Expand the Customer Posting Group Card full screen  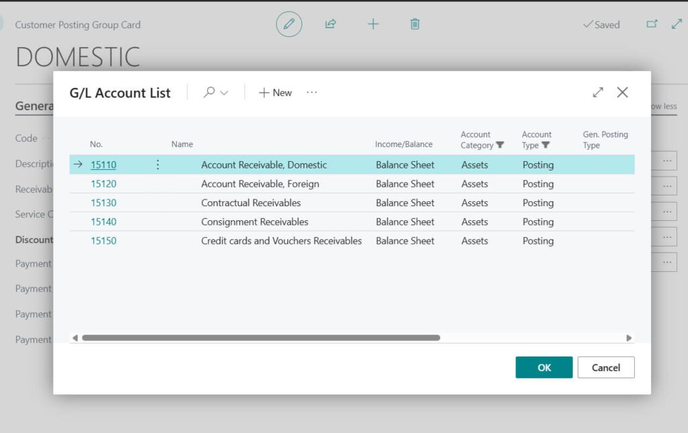[677, 23]
